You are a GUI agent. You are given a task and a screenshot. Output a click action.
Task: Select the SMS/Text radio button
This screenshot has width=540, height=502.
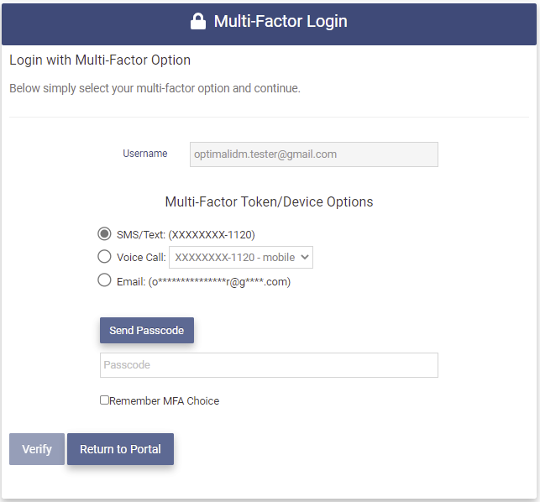pyautogui.click(x=105, y=234)
